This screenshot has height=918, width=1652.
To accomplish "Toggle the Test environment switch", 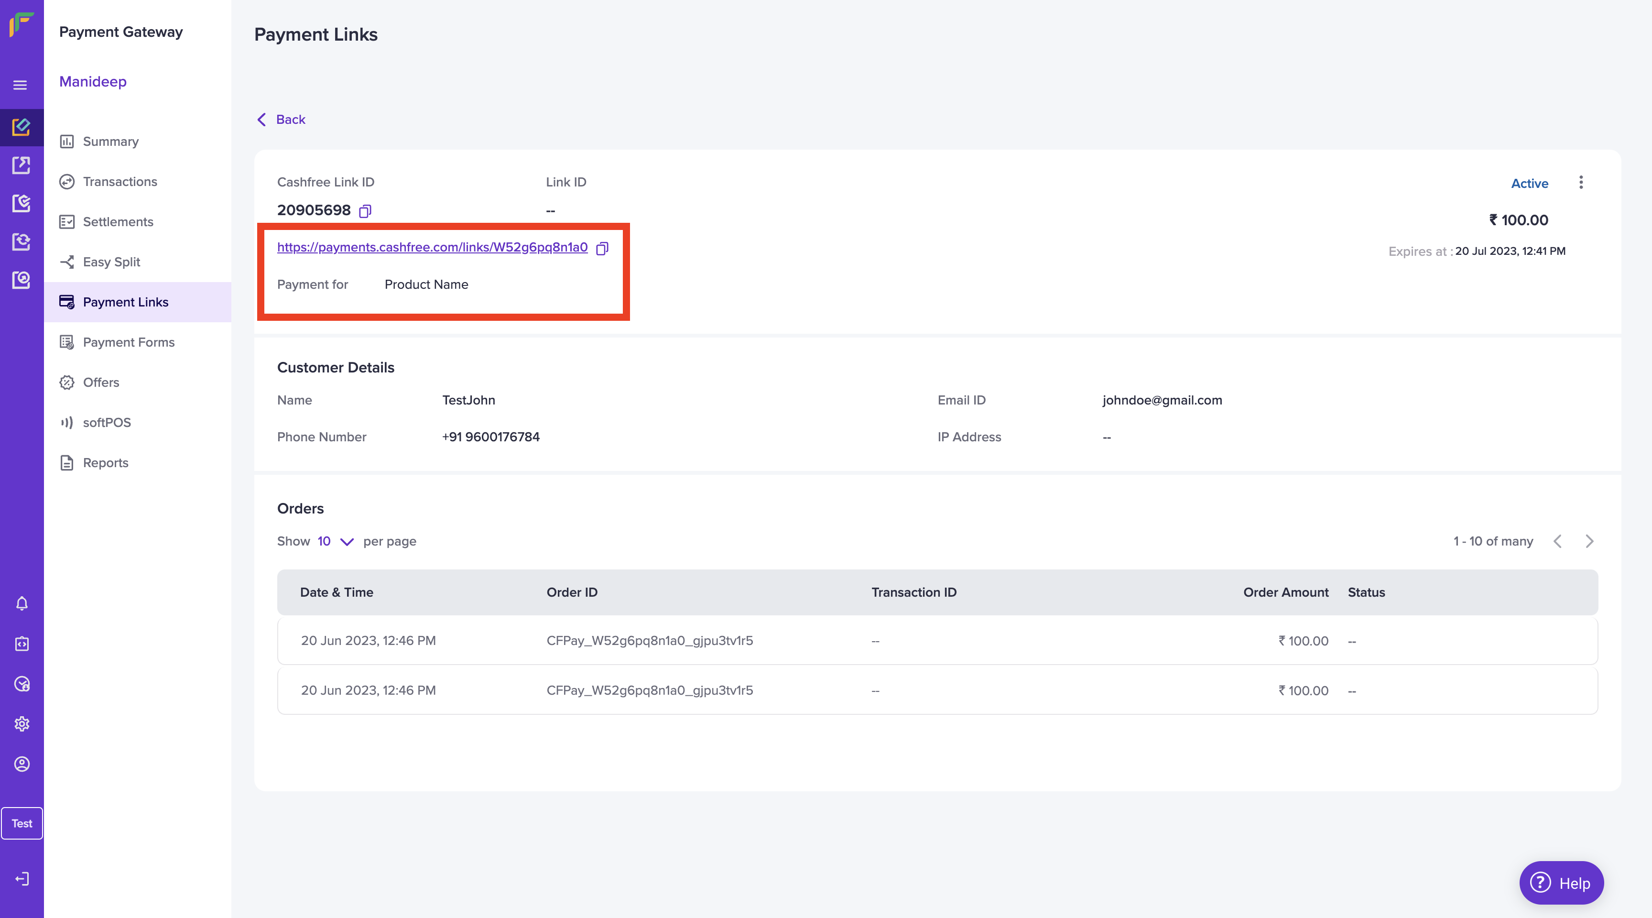I will tap(22, 823).
